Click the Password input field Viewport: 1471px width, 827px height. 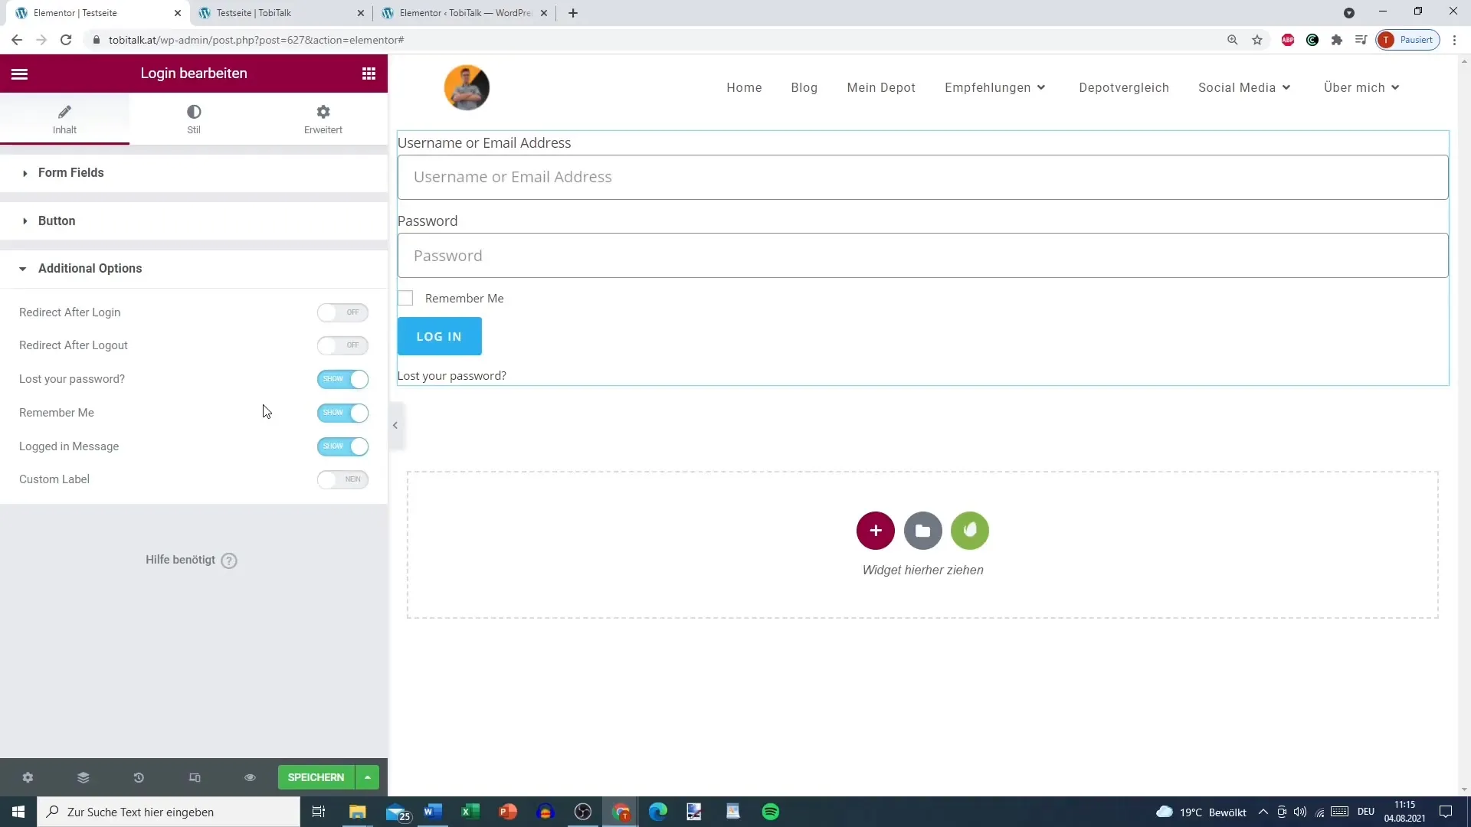click(922, 256)
